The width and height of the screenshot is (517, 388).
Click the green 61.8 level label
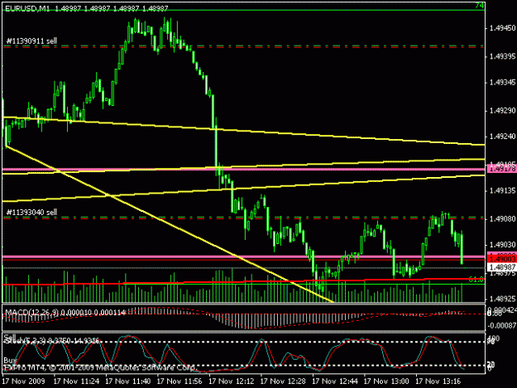coord(476,280)
